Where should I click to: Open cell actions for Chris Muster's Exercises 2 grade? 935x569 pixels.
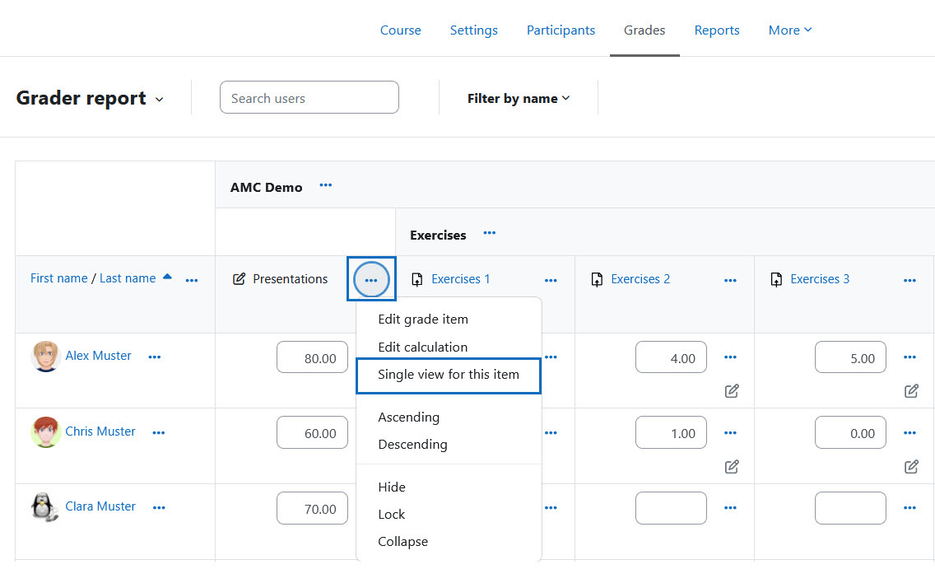tap(731, 433)
